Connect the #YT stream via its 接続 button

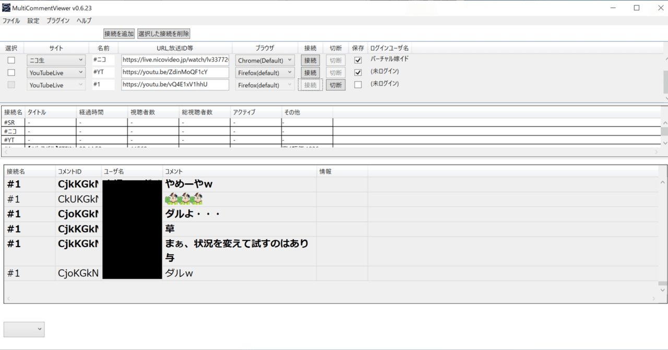pyautogui.click(x=310, y=72)
